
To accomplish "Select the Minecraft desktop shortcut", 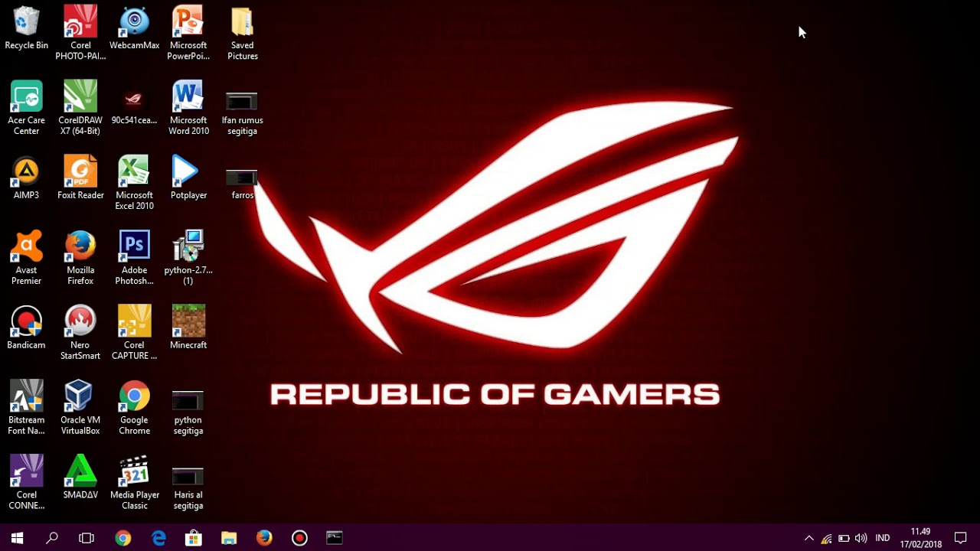I will tap(188, 328).
